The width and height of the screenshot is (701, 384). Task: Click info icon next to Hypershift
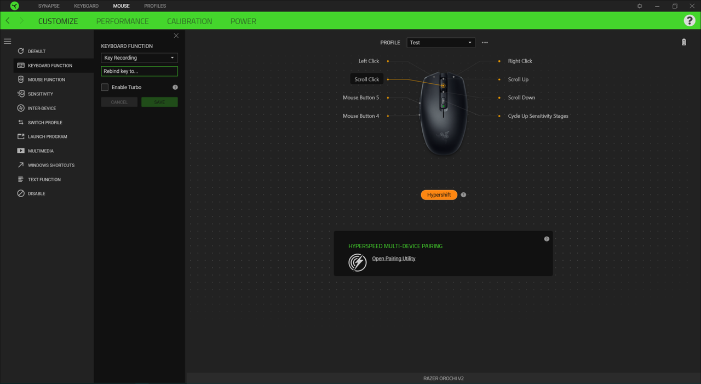click(463, 195)
